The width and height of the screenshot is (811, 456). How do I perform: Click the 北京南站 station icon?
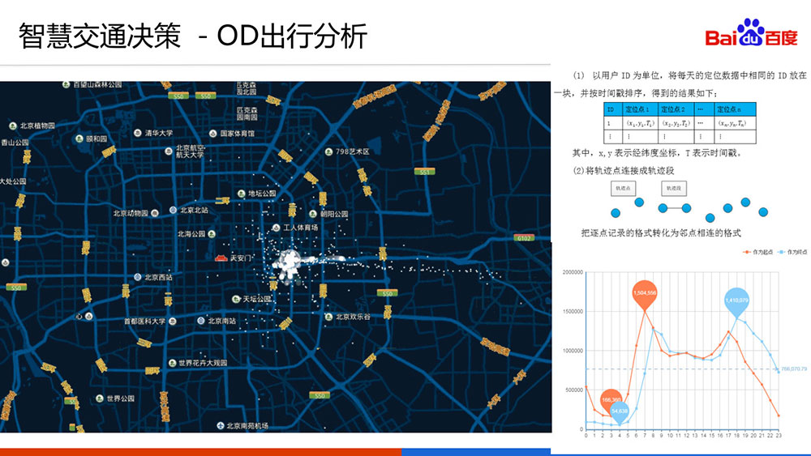pyautogui.click(x=200, y=321)
